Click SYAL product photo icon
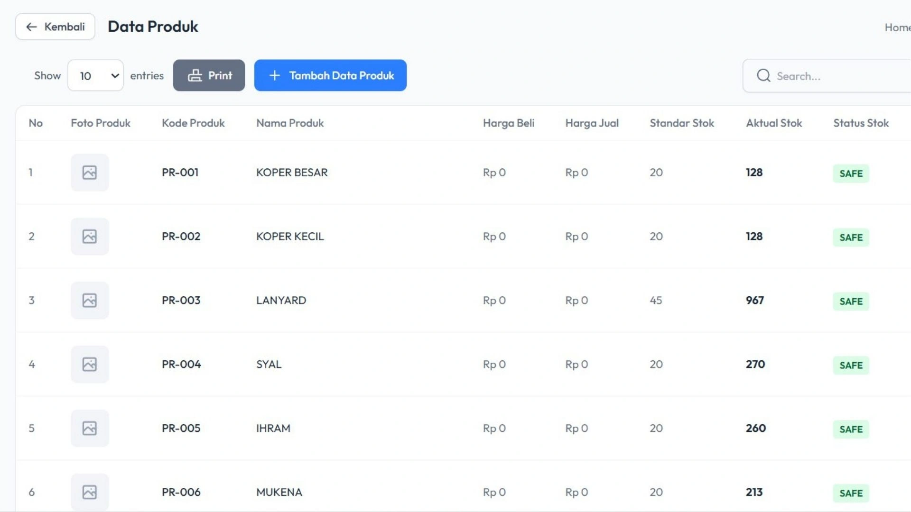The image size is (911, 512). coord(90,365)
